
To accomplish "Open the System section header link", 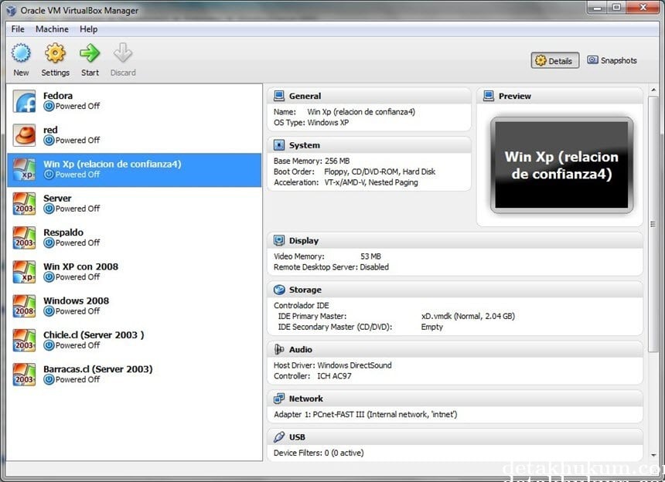I will (x=305, y=145).
